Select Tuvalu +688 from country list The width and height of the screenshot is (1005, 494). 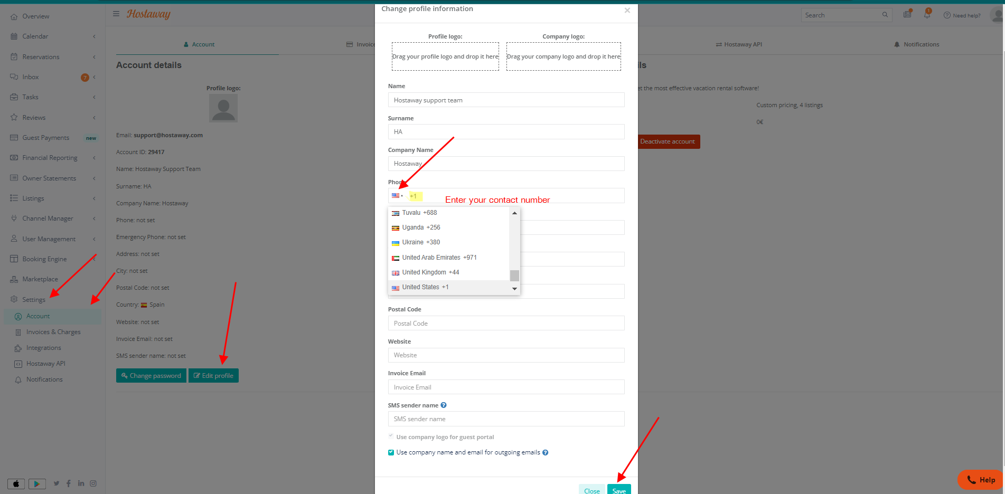pyautogui.click(x=449, y=213)
